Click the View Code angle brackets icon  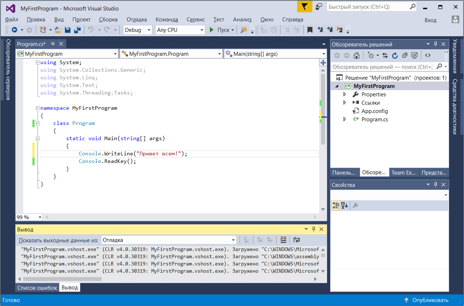coord(428,55)
